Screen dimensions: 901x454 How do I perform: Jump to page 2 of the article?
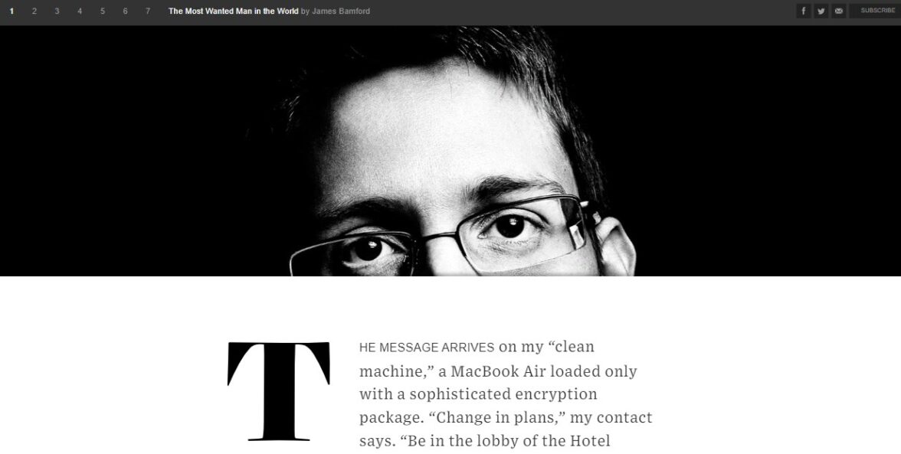[34, 11]
